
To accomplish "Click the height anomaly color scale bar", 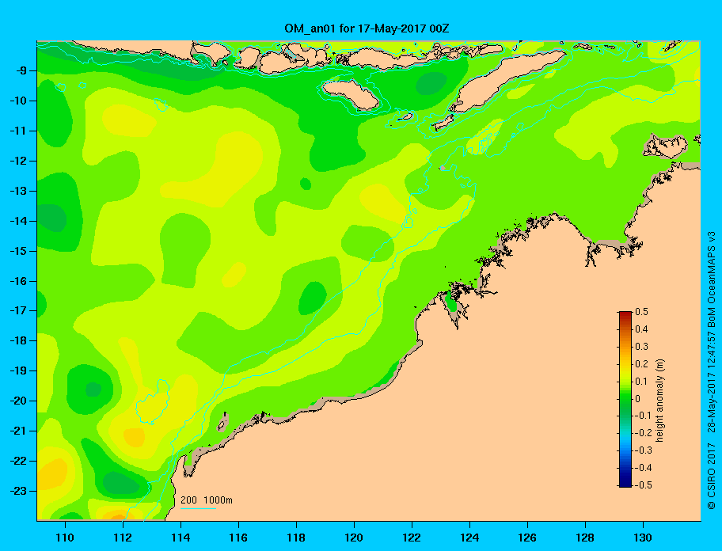I will coord(625,399).
